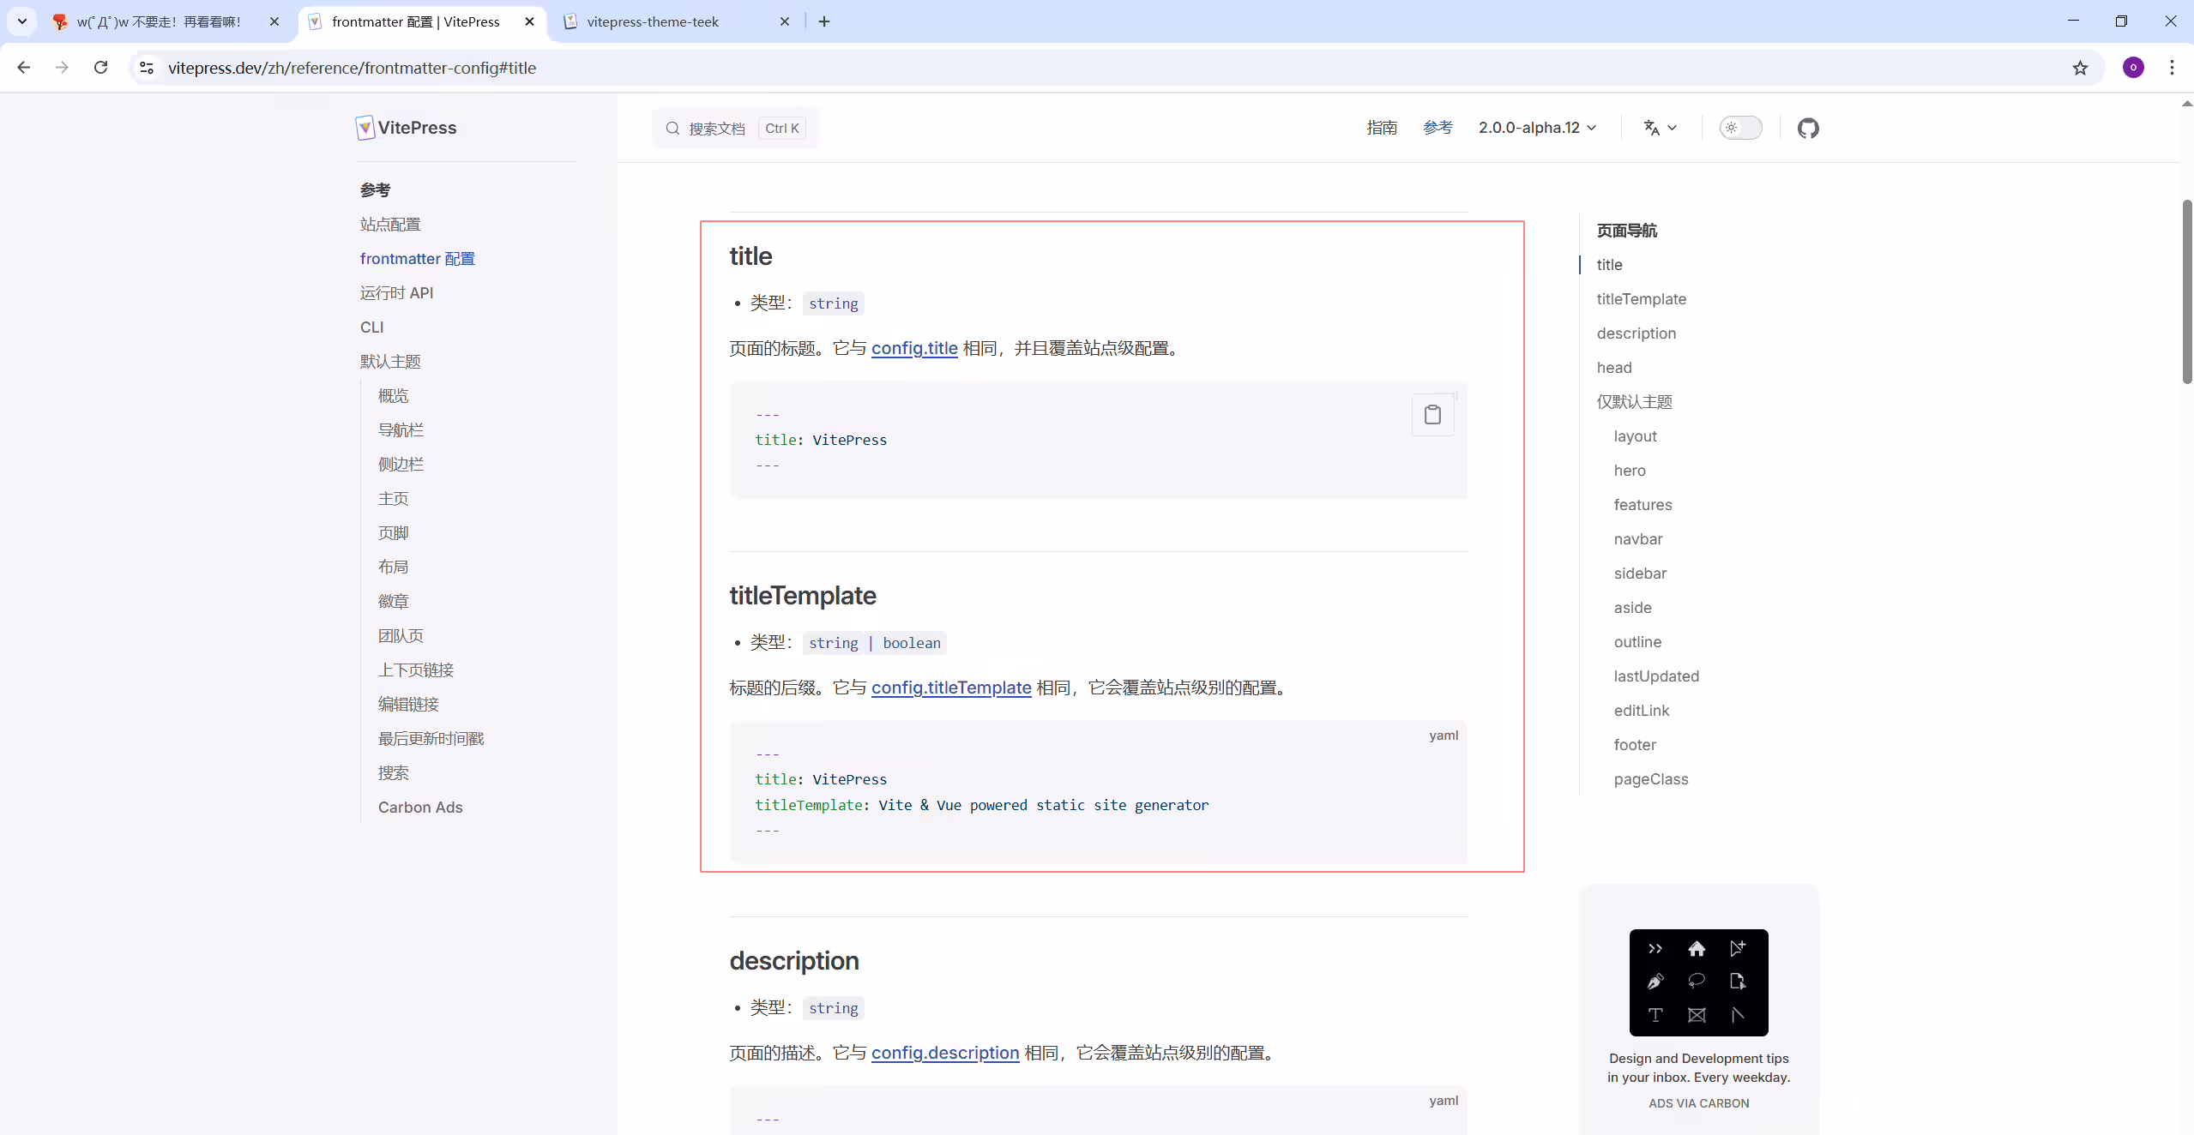2194x1135 pixels.
Task: Open the Chrome three-dot menu
Action: tap(2172, 67)
